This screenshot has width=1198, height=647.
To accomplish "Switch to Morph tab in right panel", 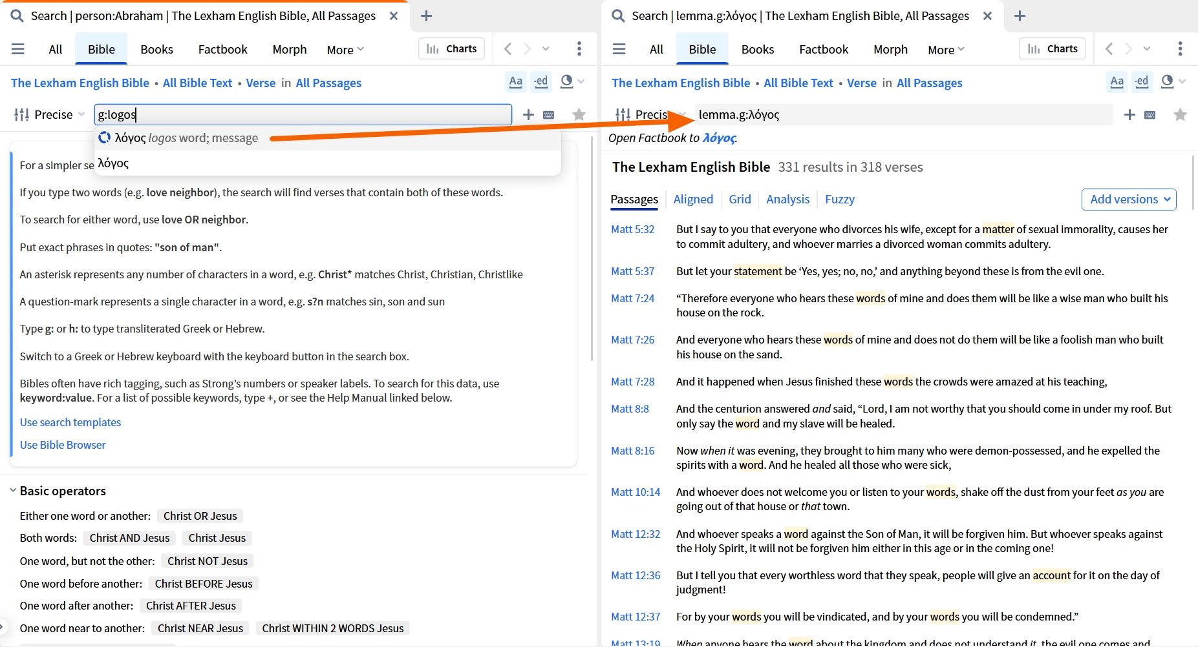I will (890, 49).
